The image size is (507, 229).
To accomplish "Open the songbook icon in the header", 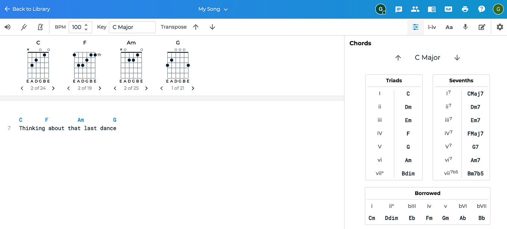I will (432, 9).
